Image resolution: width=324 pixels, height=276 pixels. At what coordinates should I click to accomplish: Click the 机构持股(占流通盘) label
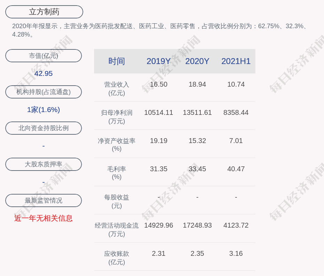(44, 92)
